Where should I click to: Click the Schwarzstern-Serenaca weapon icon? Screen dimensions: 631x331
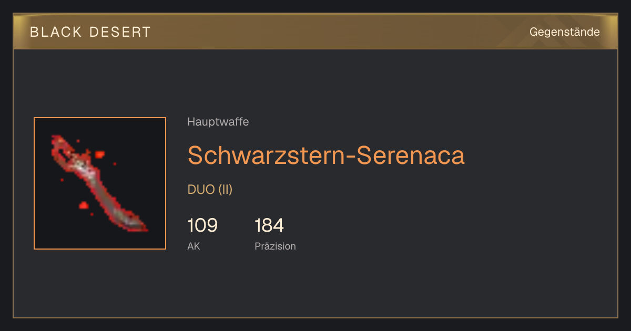tap(100, 183)
